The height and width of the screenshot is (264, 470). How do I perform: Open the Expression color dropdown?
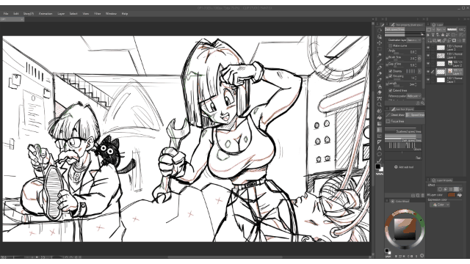point(440,205)
